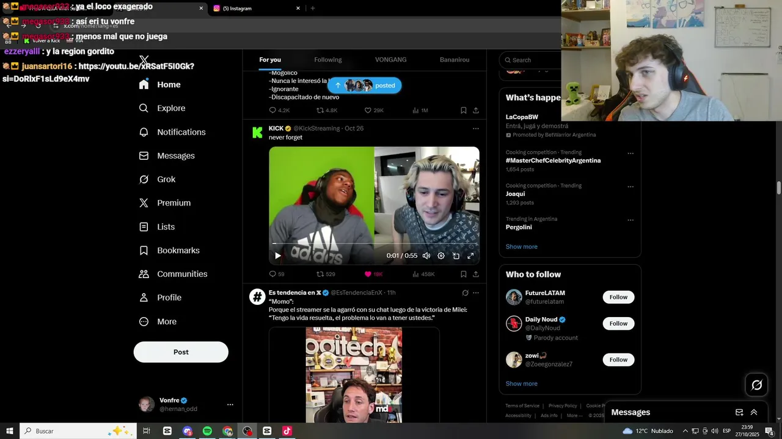Open Lists in the sidebar
This screenshot has width=782, height=439.
coord(156,227)
